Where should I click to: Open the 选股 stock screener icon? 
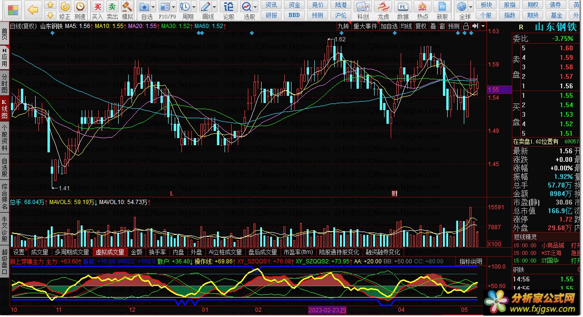[x=246, y=7]
